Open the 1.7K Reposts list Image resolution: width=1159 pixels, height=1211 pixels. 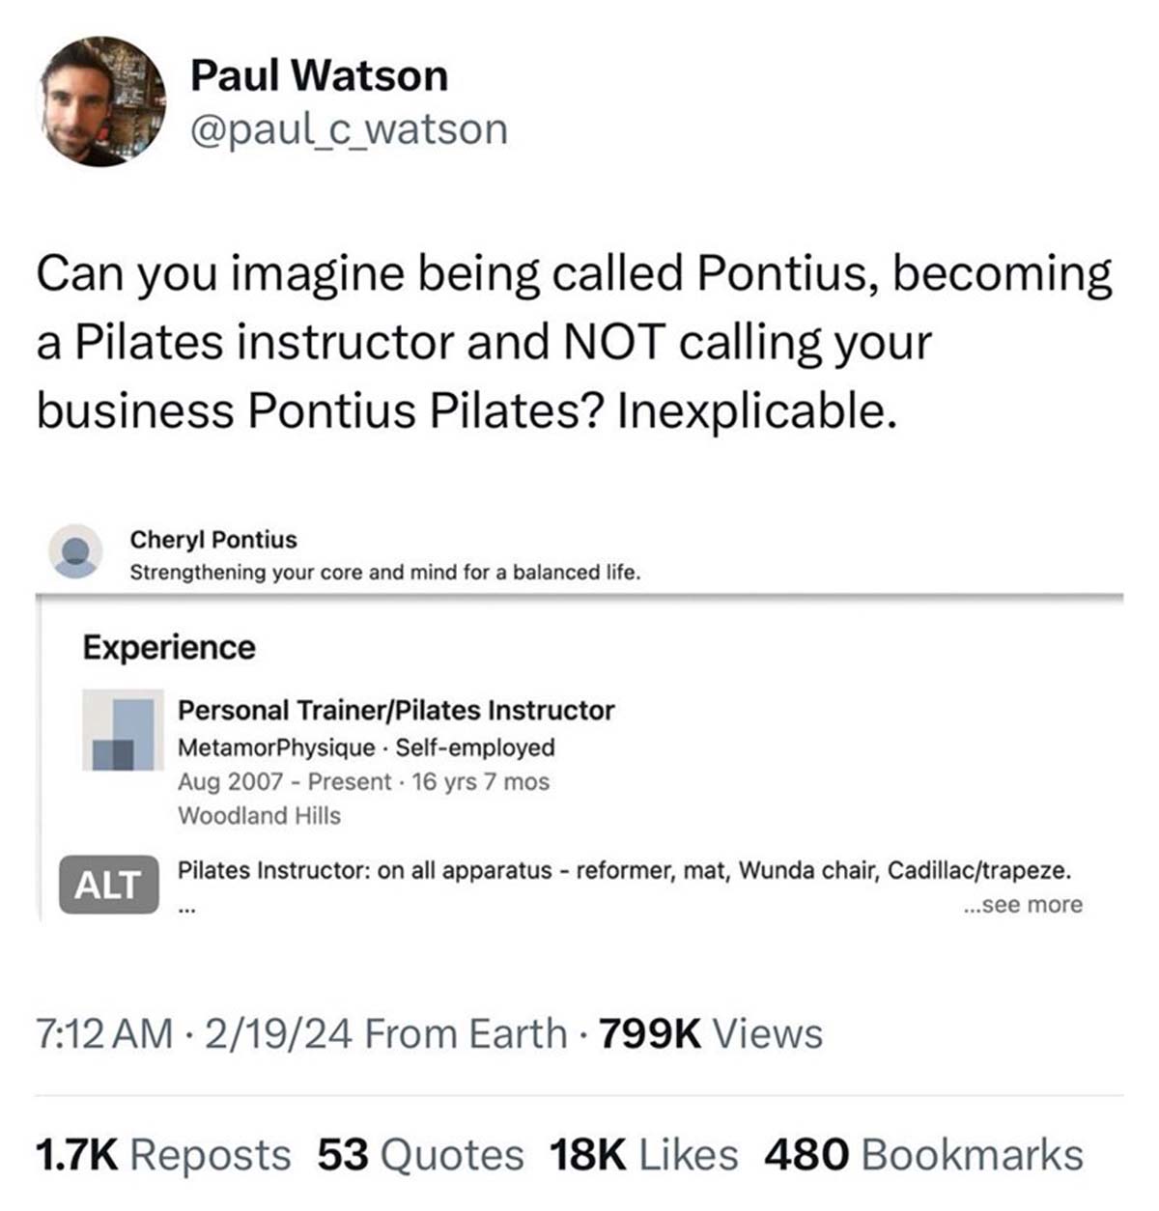pyautogui.click(x=162, y=1155)
